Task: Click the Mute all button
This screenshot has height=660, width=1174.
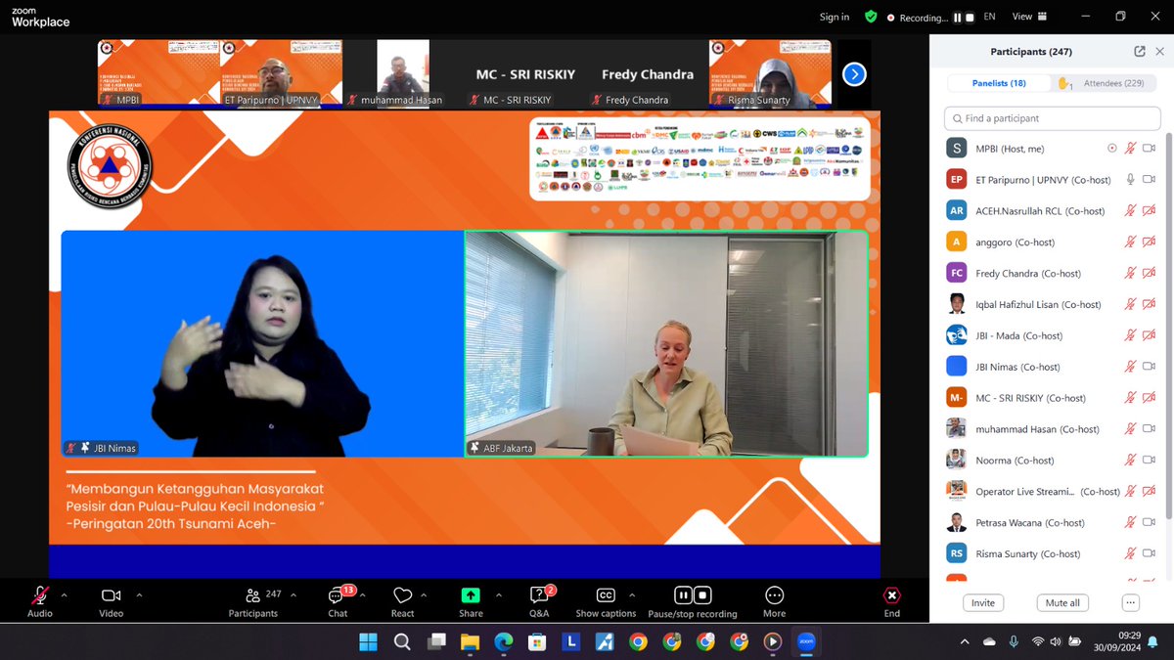Action: [x=1062, y=603]
